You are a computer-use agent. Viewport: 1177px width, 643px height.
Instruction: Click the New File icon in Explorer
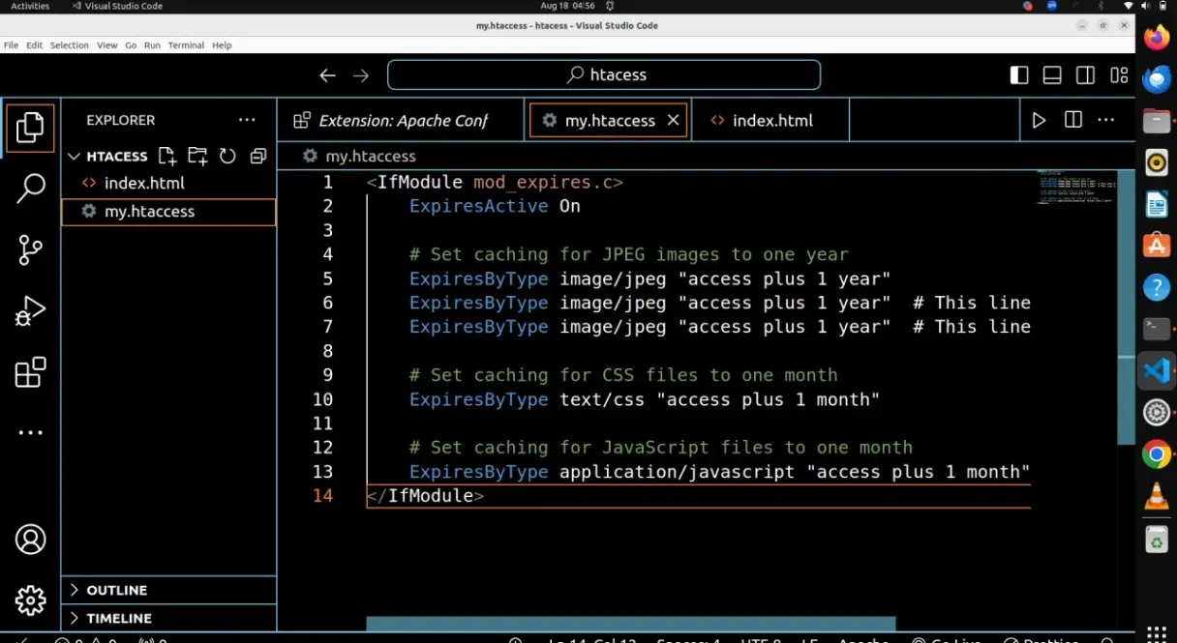[166, 156]
